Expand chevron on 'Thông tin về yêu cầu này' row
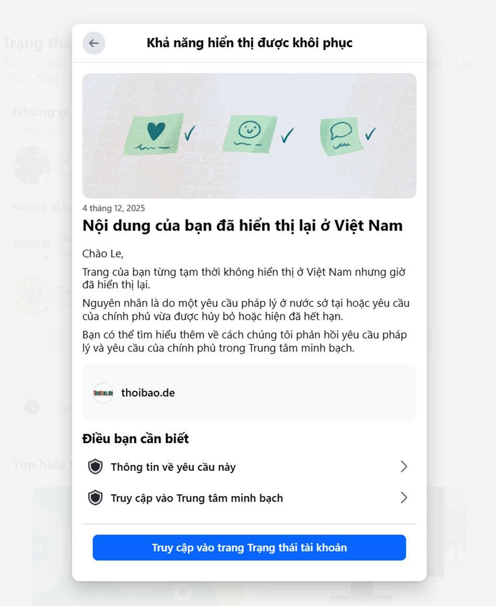This screenshot has width=496, height=606. click(404, 466)
